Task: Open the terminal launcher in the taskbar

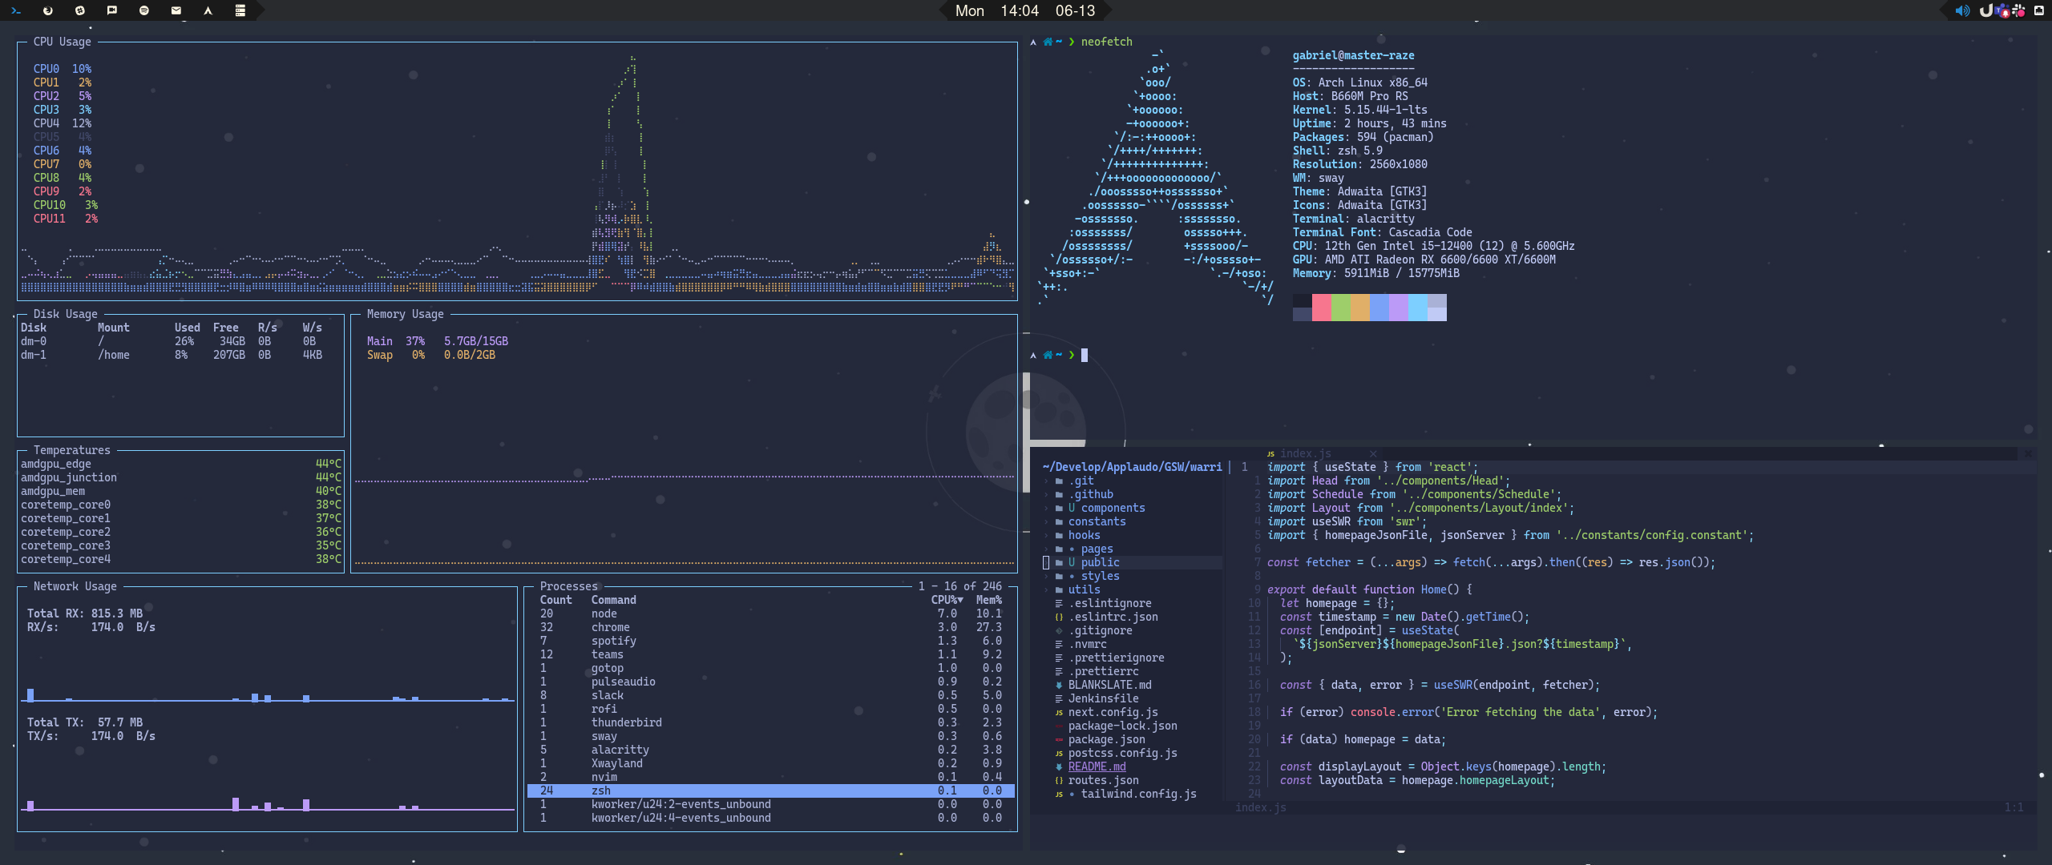Action: pyautogui.click(x=17, y=11)
